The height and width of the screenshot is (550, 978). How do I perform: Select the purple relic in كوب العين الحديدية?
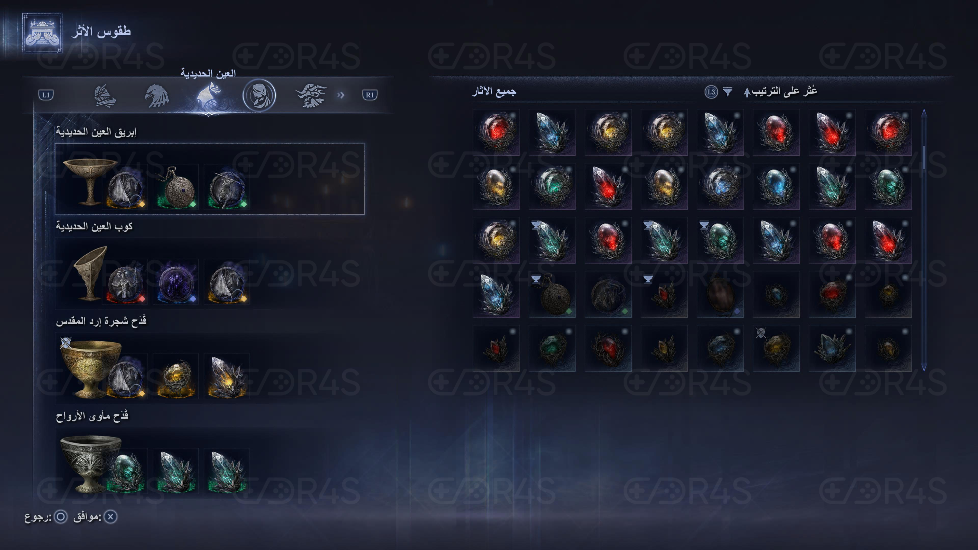pyautogui.click(x=175, y=282)
